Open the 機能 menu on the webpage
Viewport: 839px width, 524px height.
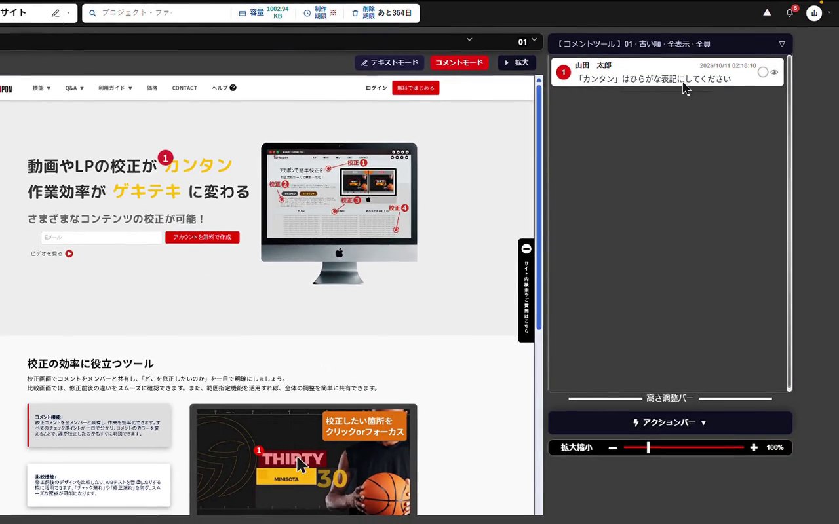click(42, 88)
